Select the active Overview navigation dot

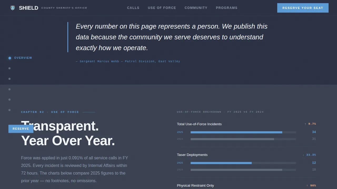10,58
